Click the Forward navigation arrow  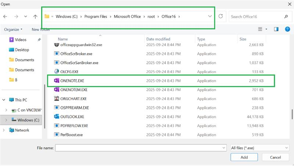click(x=16, y=17)
